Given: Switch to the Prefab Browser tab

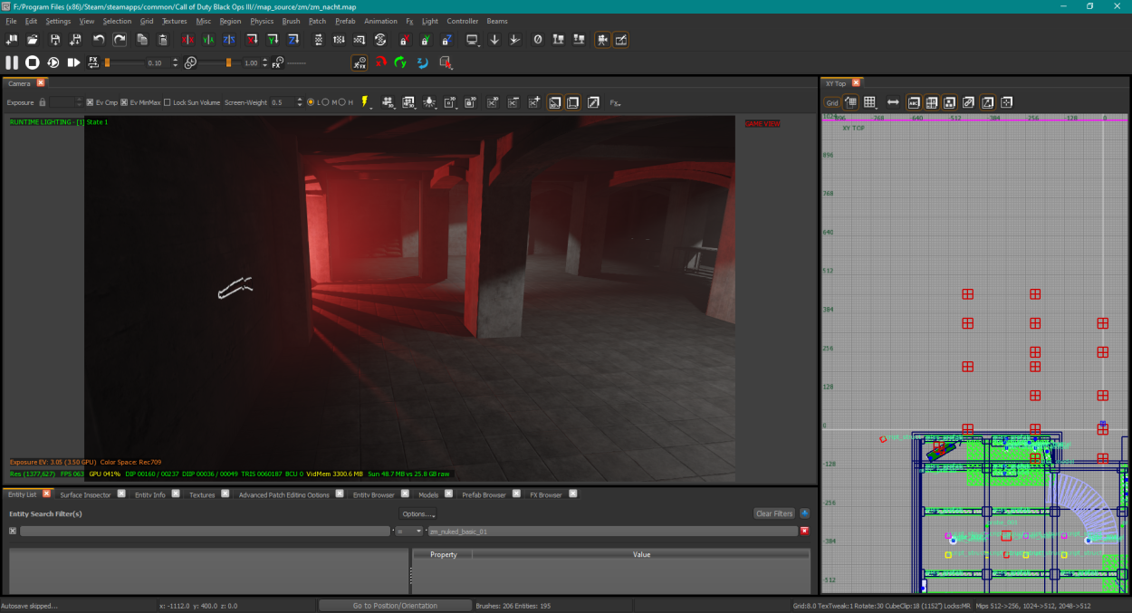Looking at the screenshot, I should click(484, 495).
